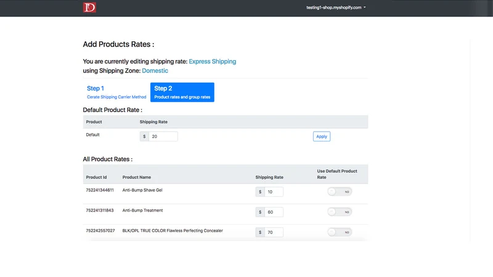Switch to the Step 1 tab
This screenshot has width=493, height=277.
[116, 92]
